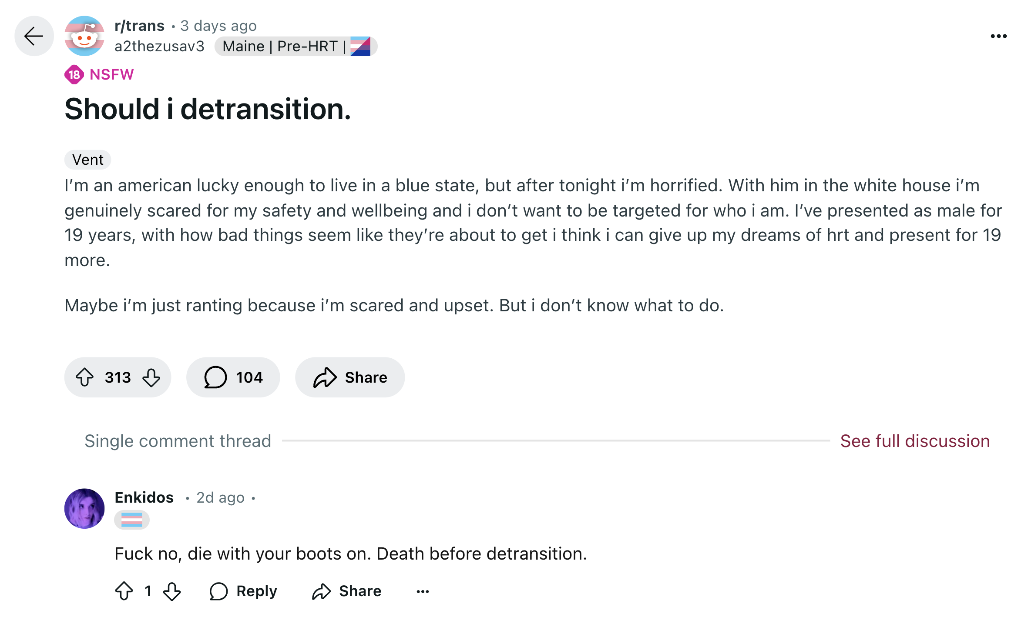Click the NSFW 18 badge icon
This screenshot has width=1021, height=627.
tap(74, 75)
